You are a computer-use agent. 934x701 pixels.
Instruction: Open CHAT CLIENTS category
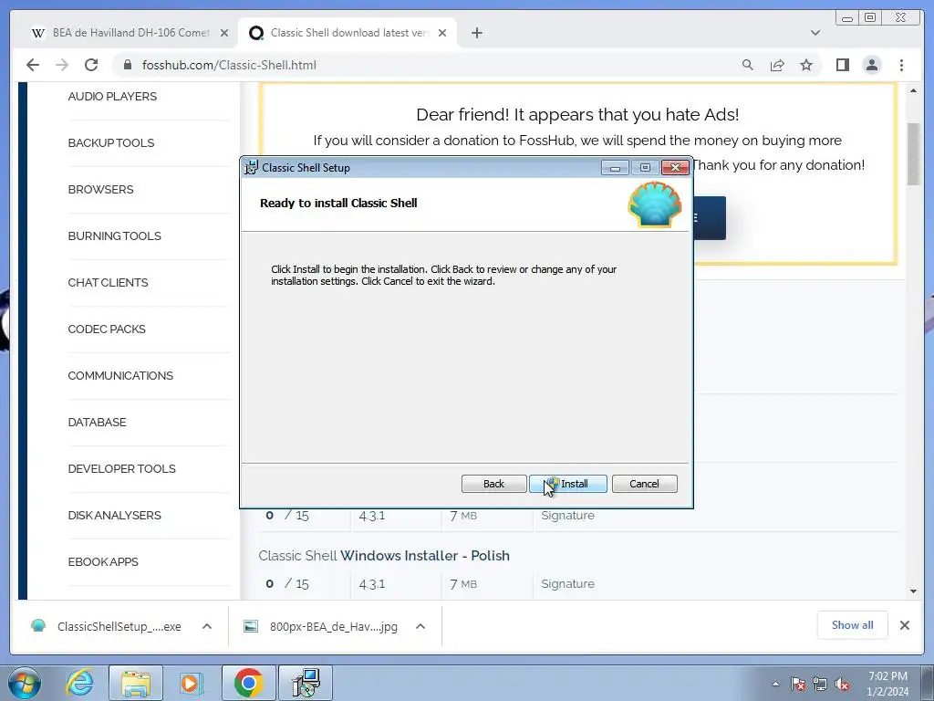coord(108,282)
